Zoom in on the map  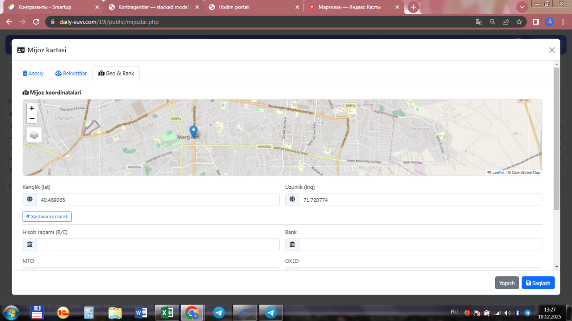[x=32, y=108]
